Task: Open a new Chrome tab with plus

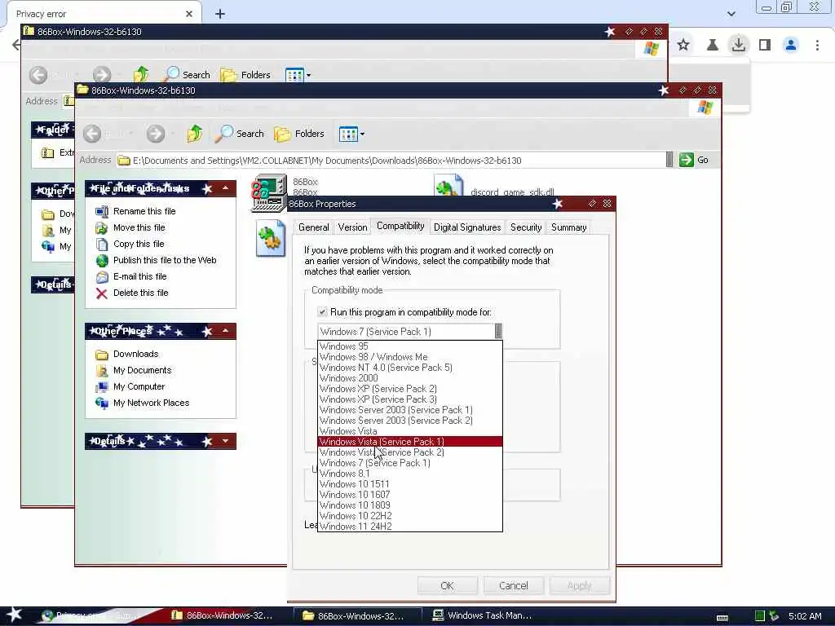Action: (220, 14)
